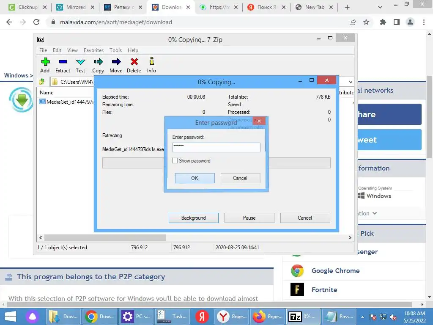This screenshot has width=433, height=325.
Task: Send copying to Background
Action: click(x=194, y=218)
